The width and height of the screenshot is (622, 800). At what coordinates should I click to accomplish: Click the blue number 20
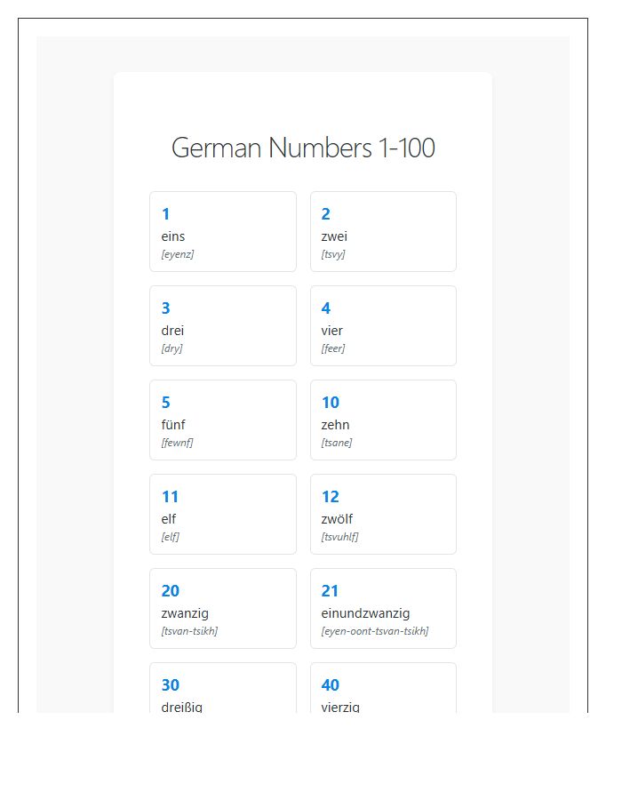coord(171,591)
